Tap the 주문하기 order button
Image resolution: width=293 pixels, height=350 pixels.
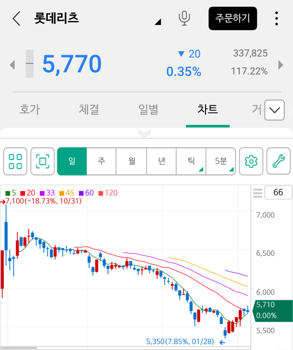(x=233, y=18)
